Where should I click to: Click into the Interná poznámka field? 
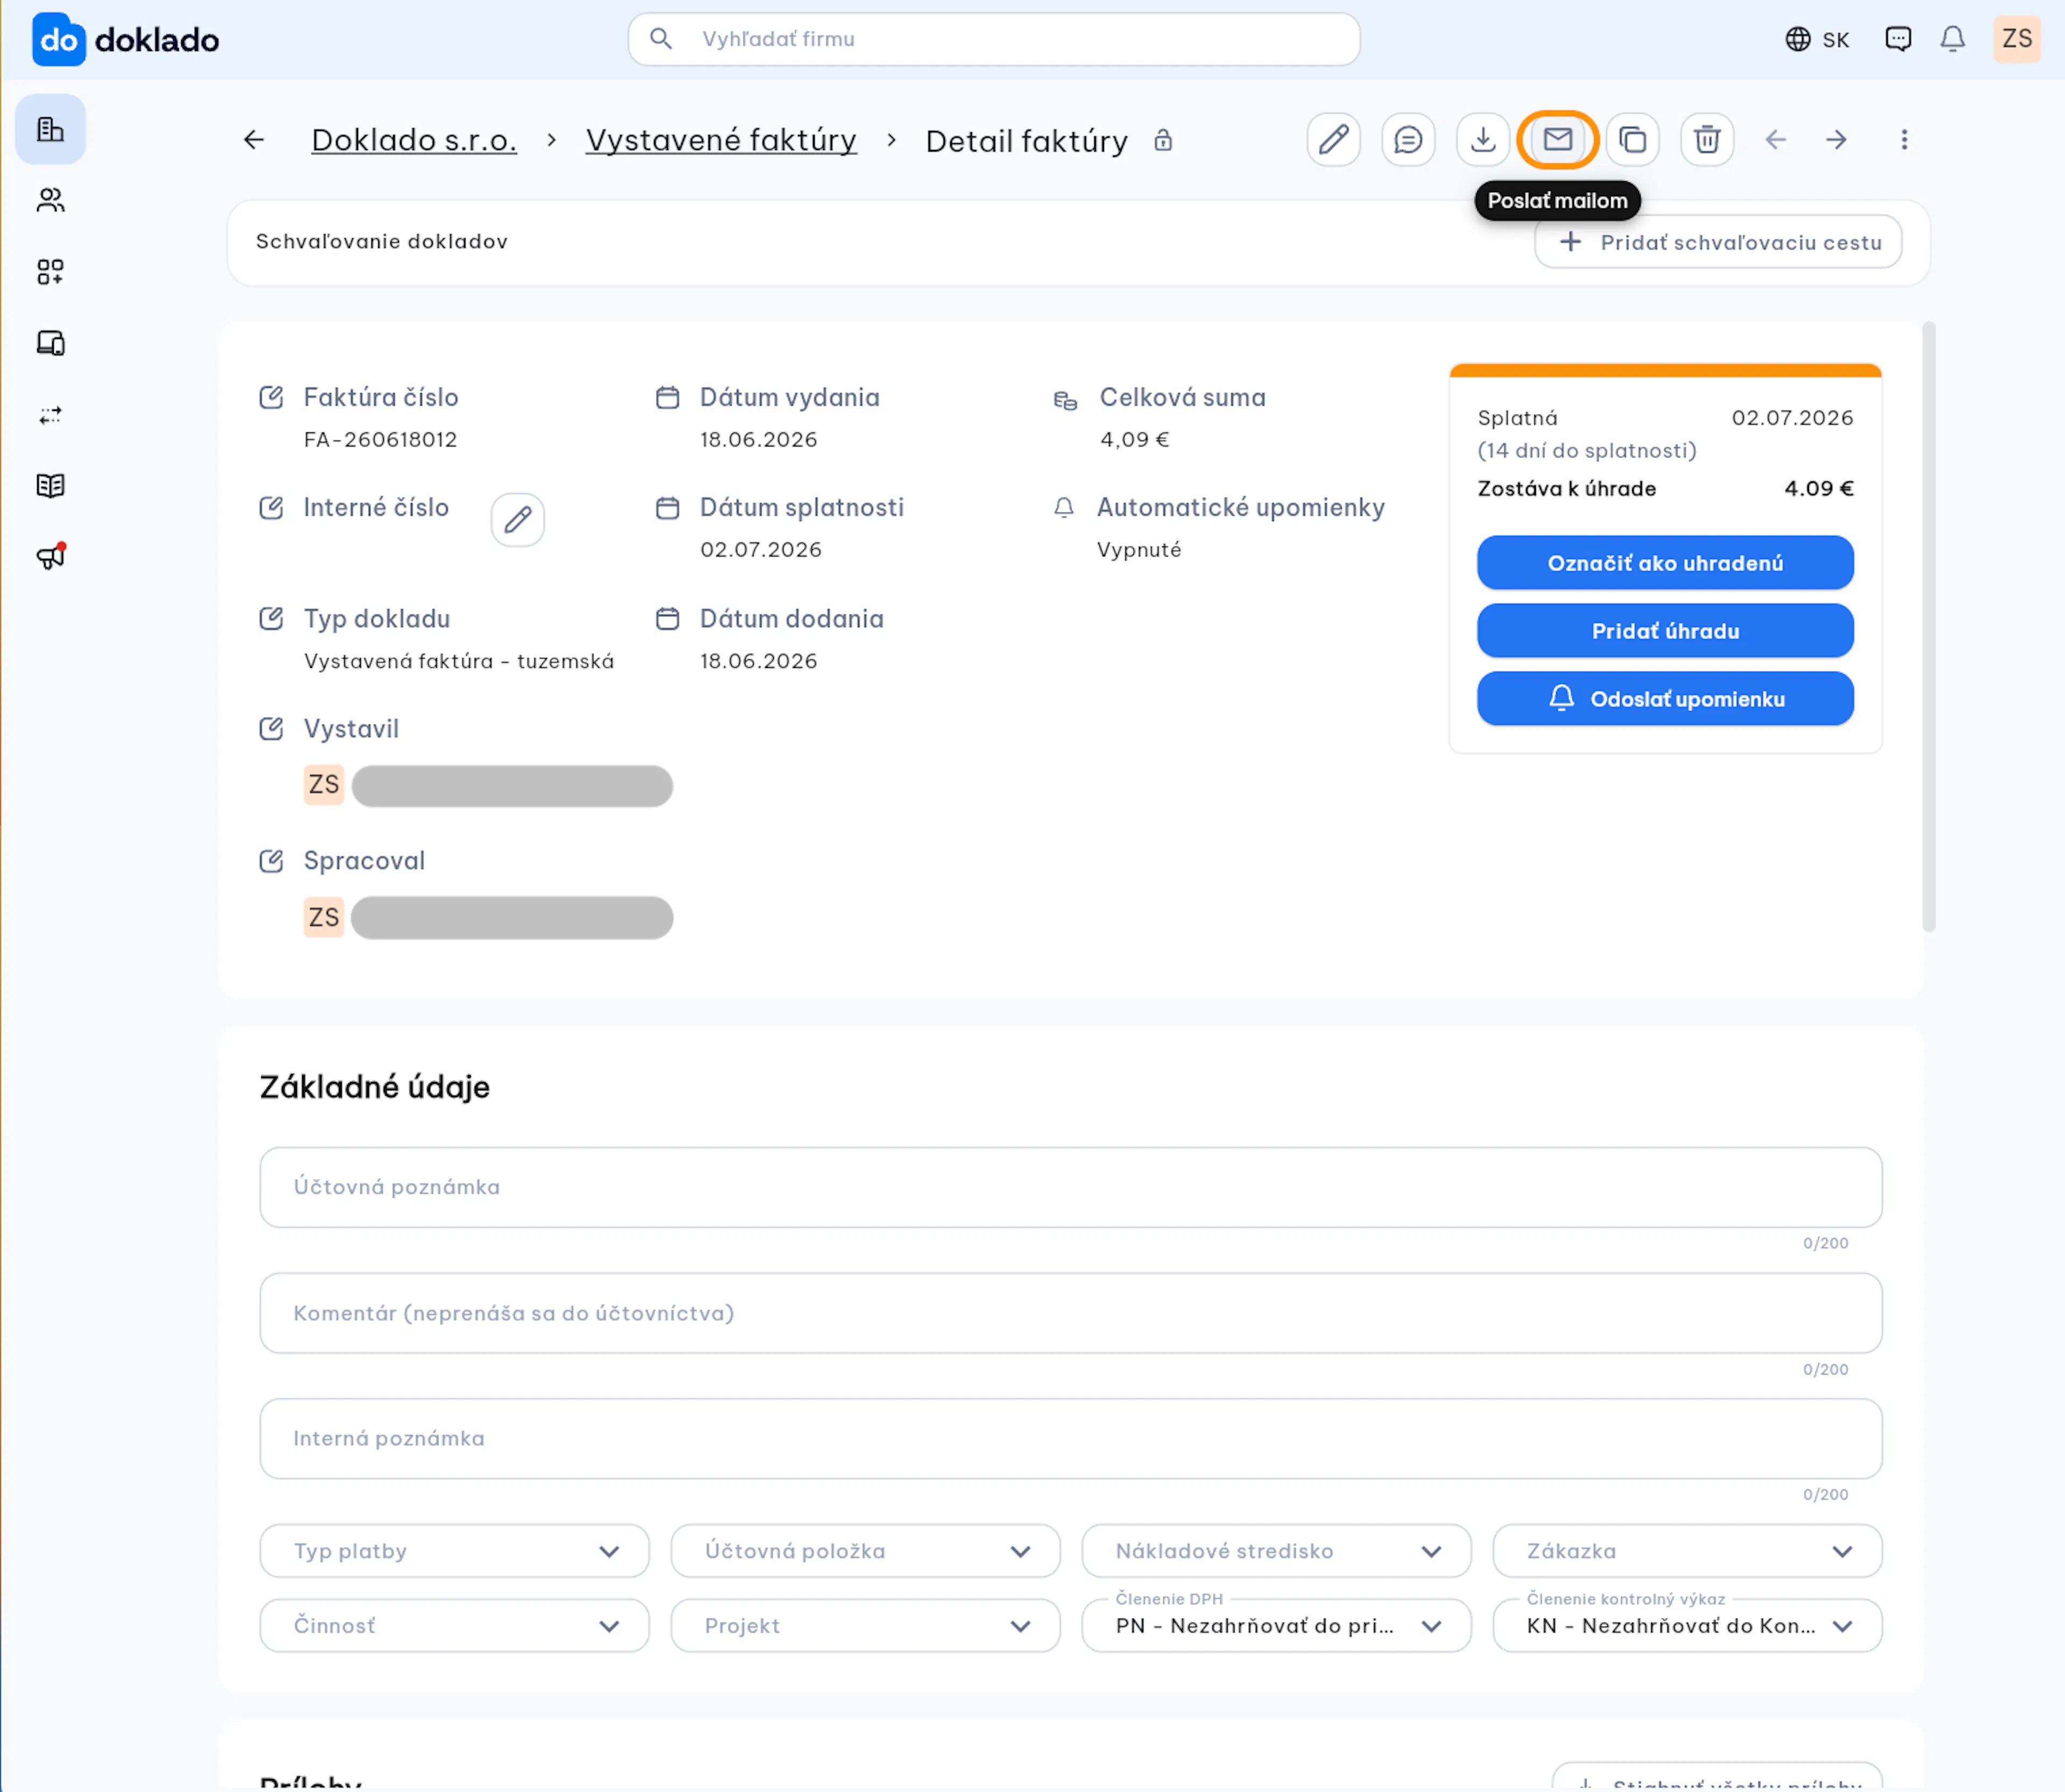(x=1070, y=1438)
